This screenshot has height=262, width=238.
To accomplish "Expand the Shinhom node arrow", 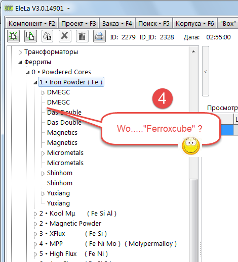I will tap(43, 174).
